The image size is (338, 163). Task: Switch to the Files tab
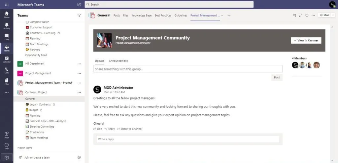(126, 16)
